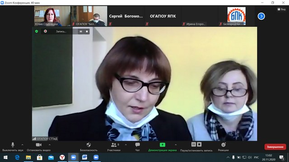Open volume control in system tray

(250, 157)
